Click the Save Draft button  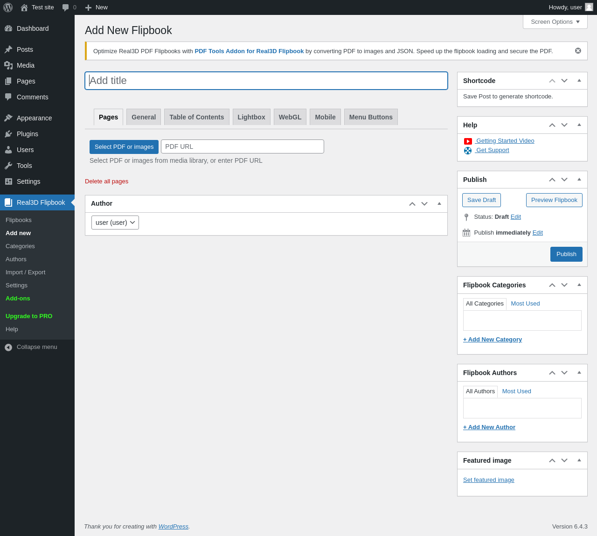[481, 200]
